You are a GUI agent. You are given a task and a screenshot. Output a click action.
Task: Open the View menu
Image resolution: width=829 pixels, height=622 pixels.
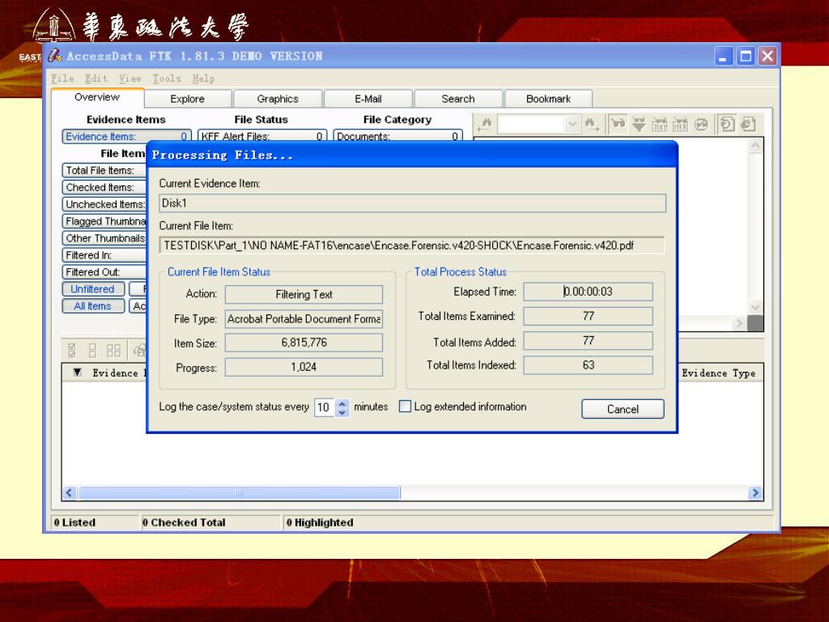(x=130, y=79)
